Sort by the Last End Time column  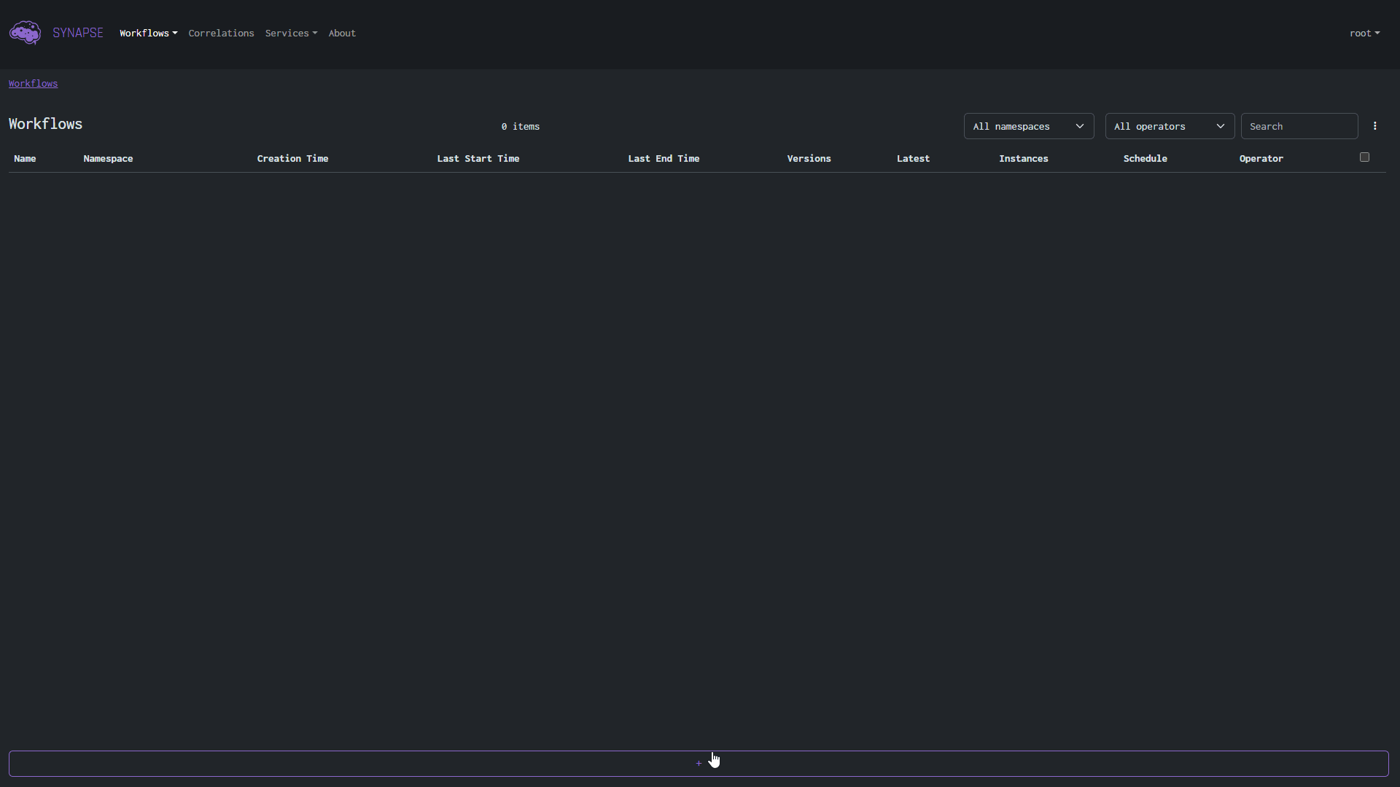coord(663,158)
